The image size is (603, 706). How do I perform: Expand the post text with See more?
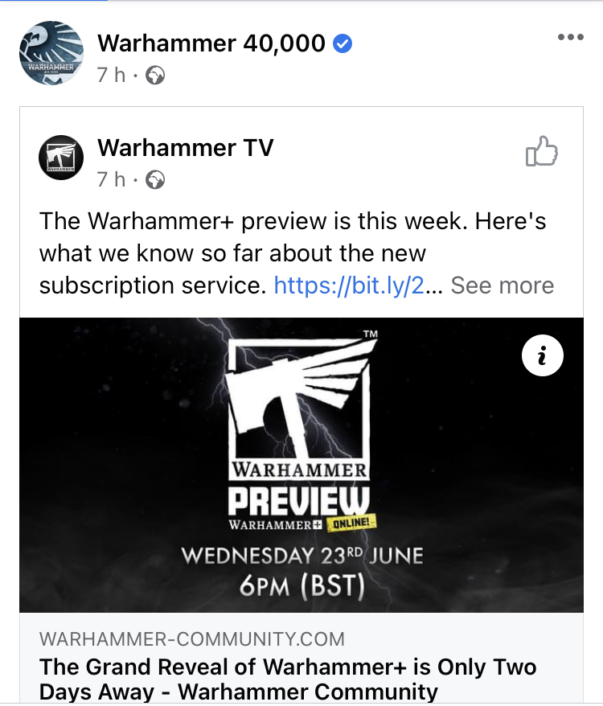[503, 285]
